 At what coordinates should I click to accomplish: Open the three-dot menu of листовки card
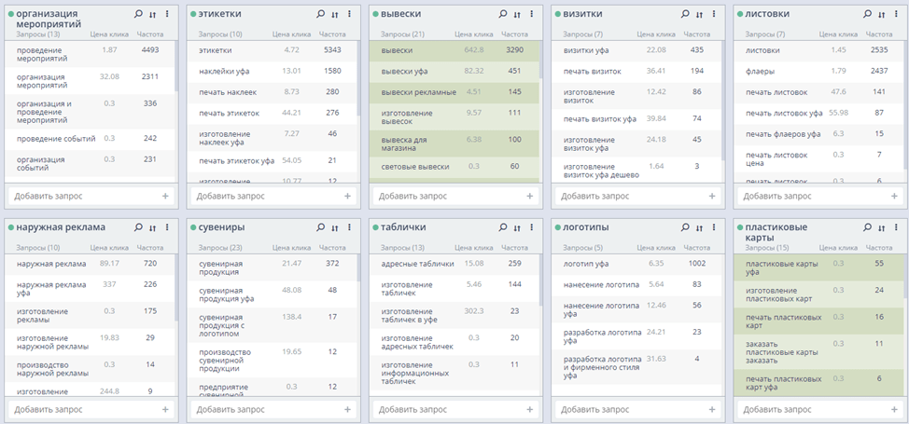[896, 15]
